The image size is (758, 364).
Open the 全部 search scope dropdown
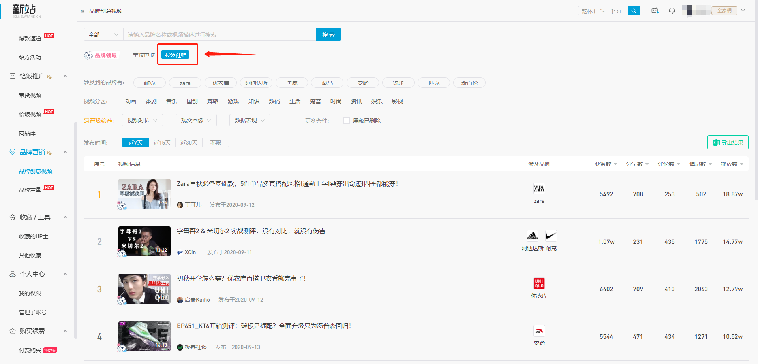(103, 34)
